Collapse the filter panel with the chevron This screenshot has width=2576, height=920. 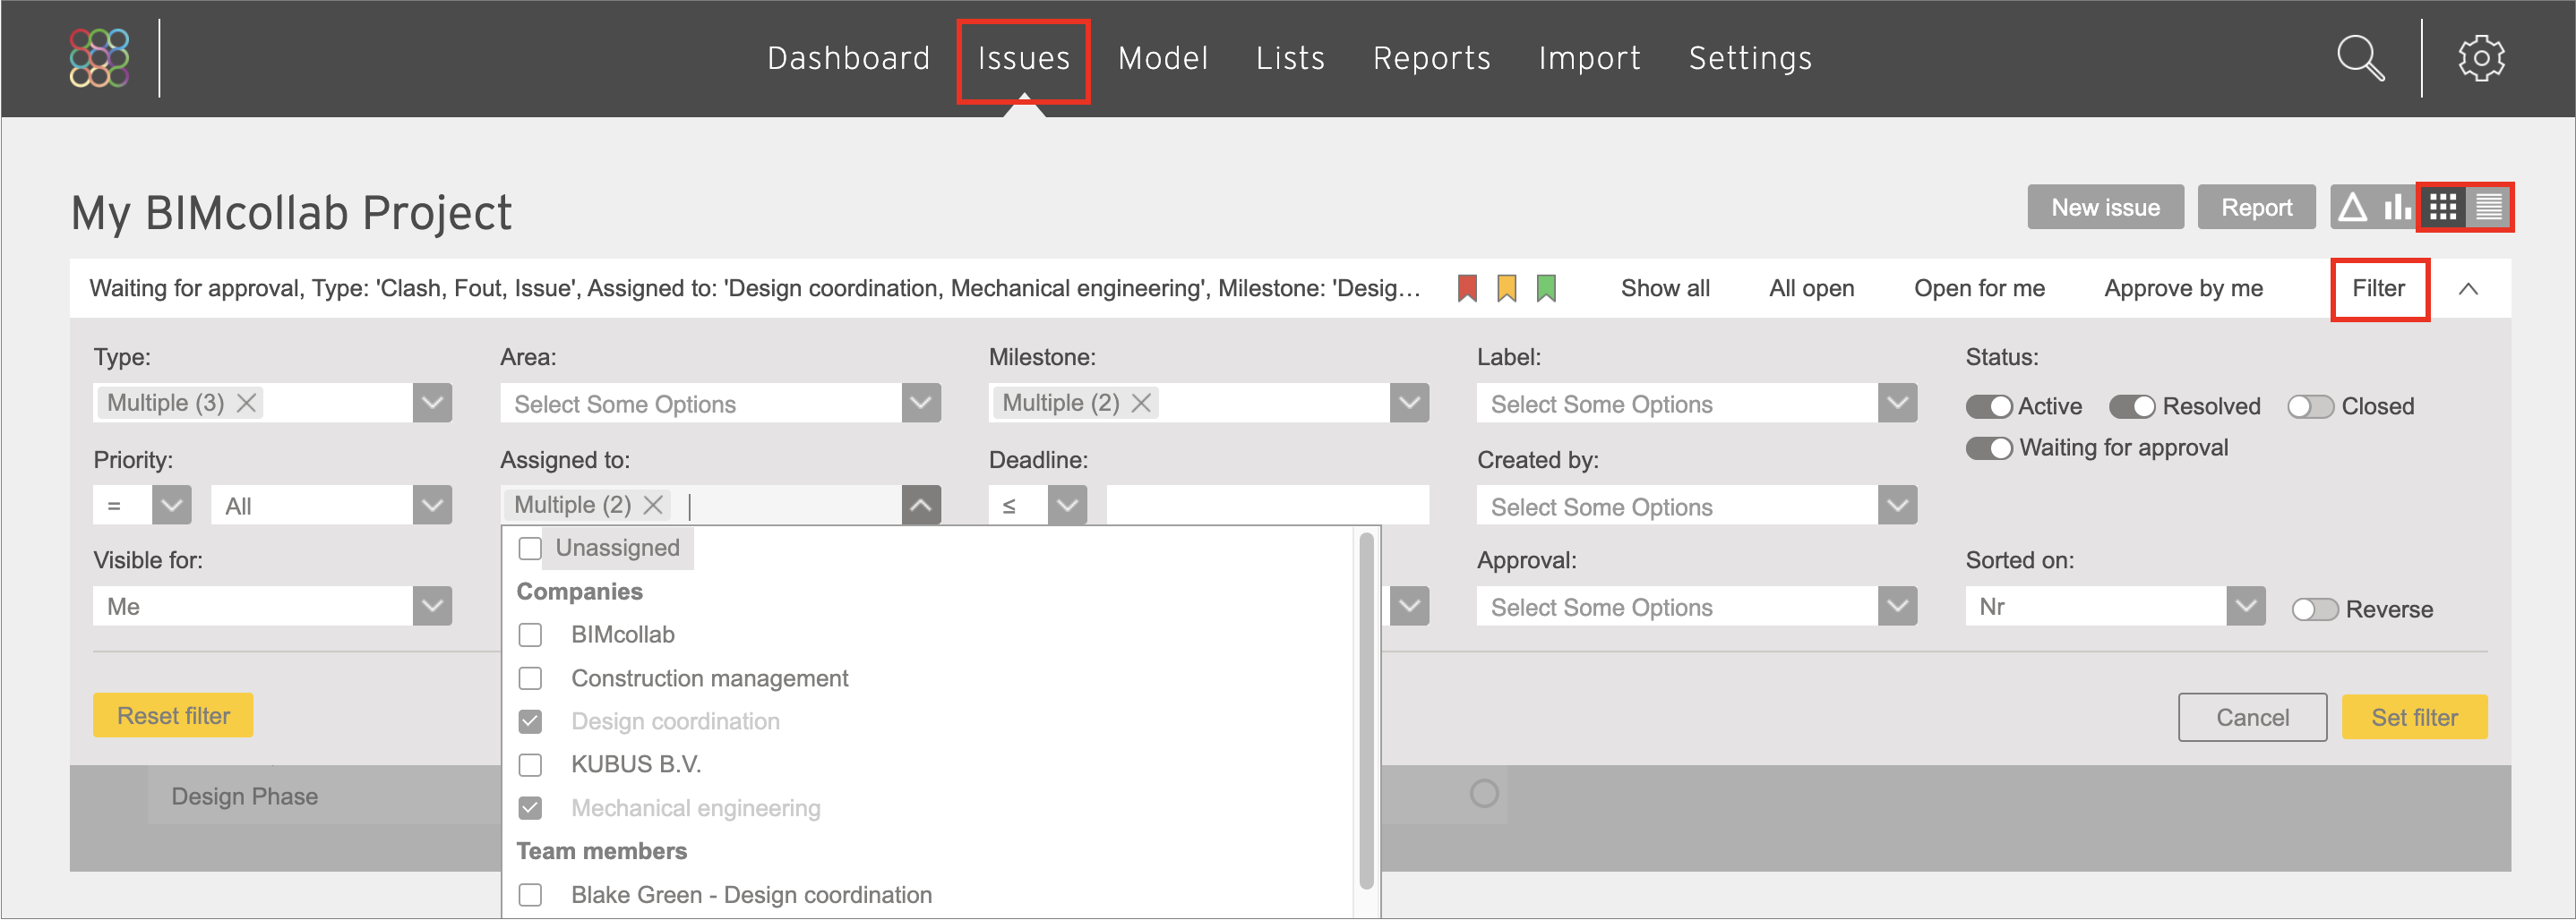[2468, 289]
